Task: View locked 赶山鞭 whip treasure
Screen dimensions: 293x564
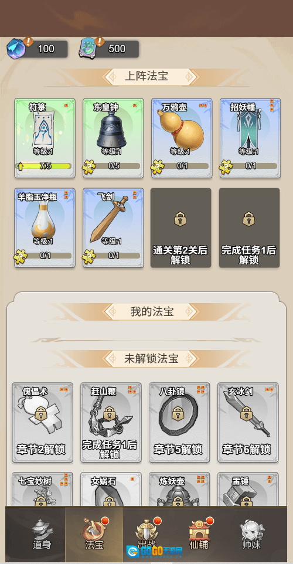Action: [x=111, y=422]
